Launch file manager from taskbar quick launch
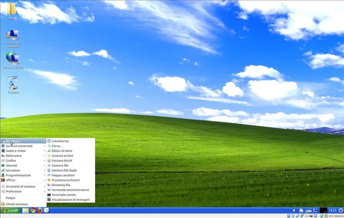Viewport: 344px width, 218px height. [x=25, y=210]
